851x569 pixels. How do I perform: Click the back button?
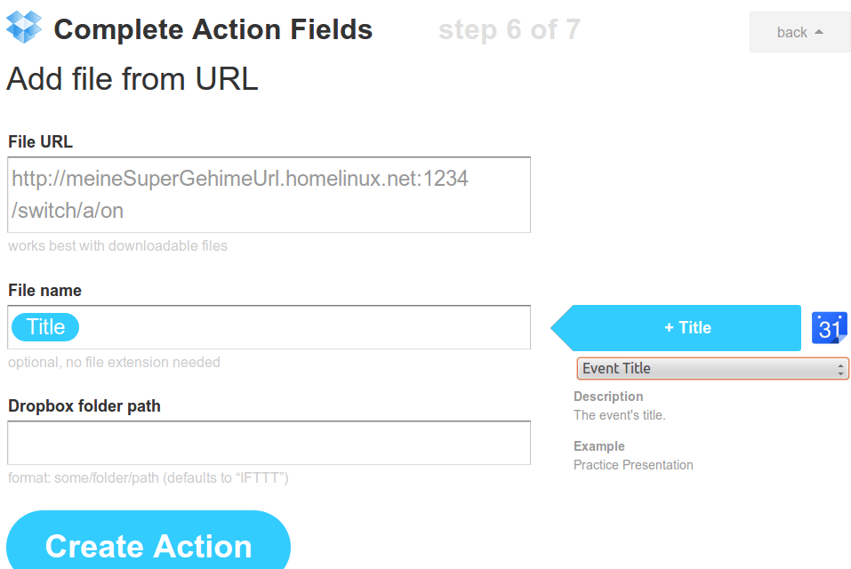pos(799,32)
